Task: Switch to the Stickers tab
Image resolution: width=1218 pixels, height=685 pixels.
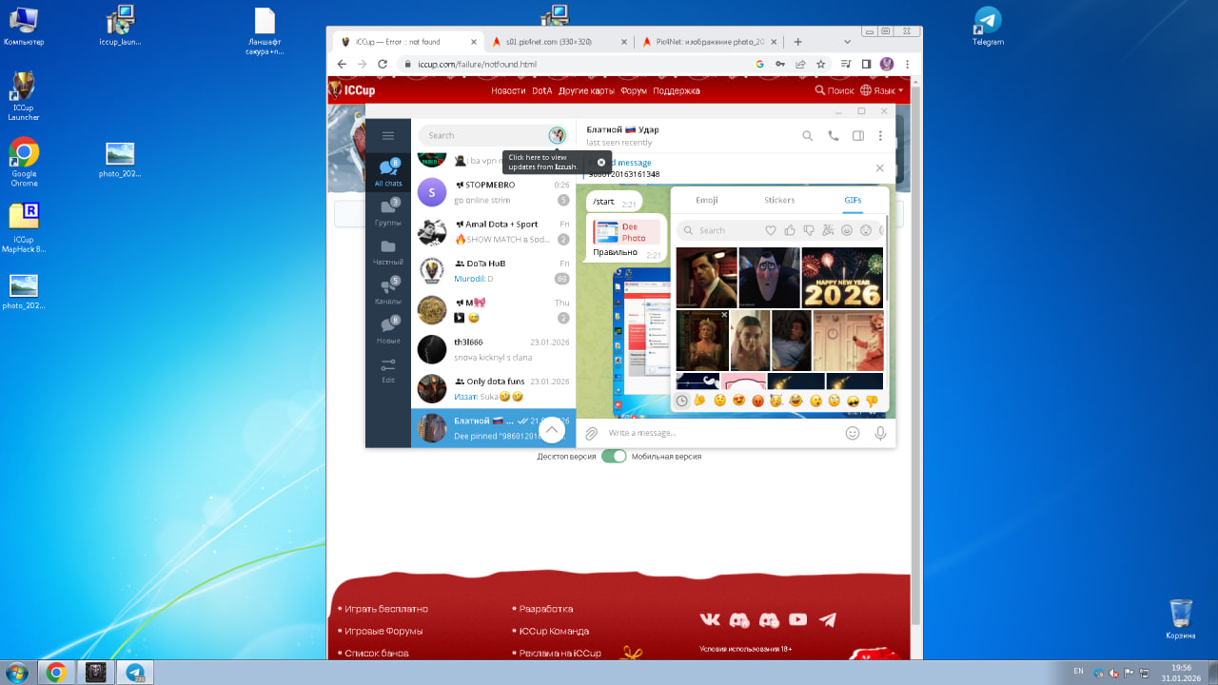Action: pyautogui.click(x=779, y=201)
